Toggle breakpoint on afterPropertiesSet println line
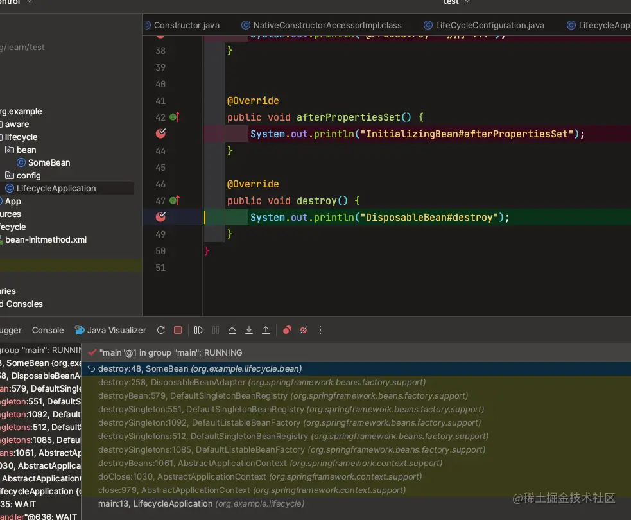This screenshot has height=520, width=631. (x=160, y=134)
